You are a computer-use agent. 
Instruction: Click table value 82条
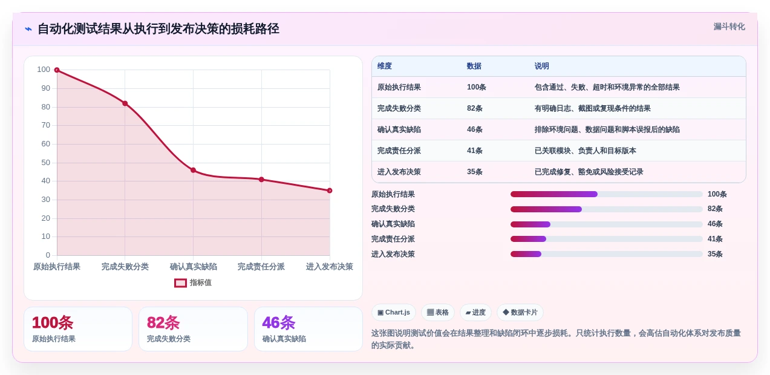pos(475,108)
